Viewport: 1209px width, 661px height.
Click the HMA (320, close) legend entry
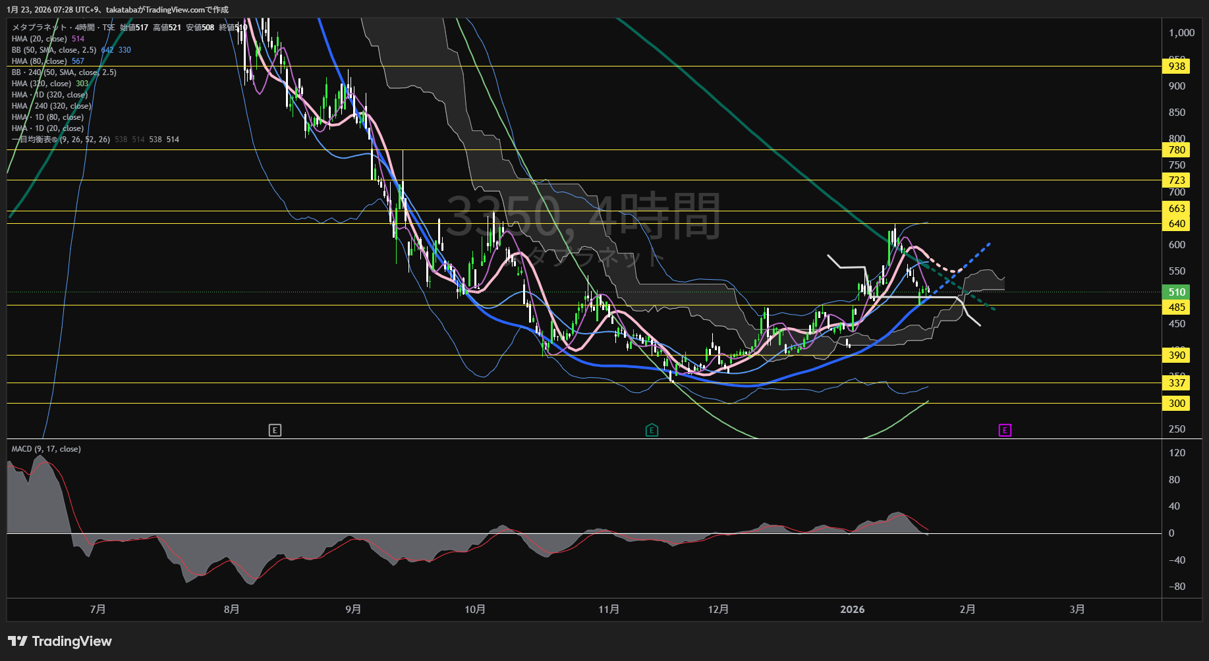pyautogui.click(x=41, y=84)
